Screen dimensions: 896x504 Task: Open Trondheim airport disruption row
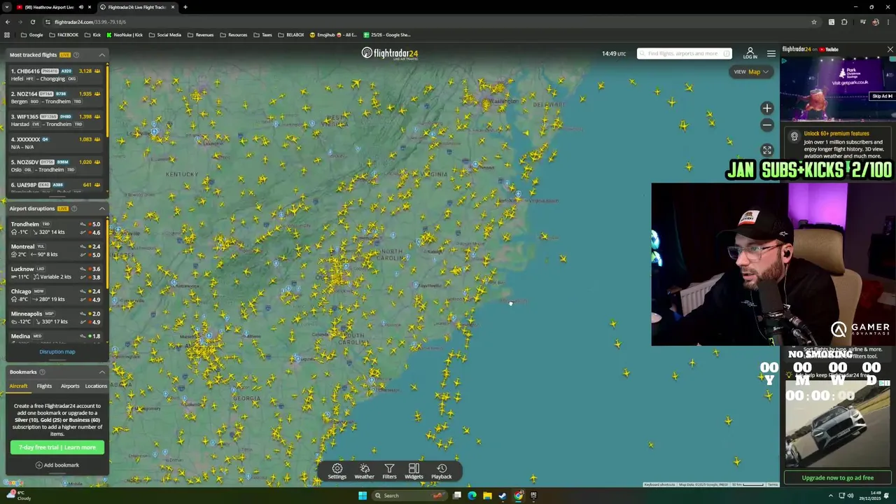[55, 228]
